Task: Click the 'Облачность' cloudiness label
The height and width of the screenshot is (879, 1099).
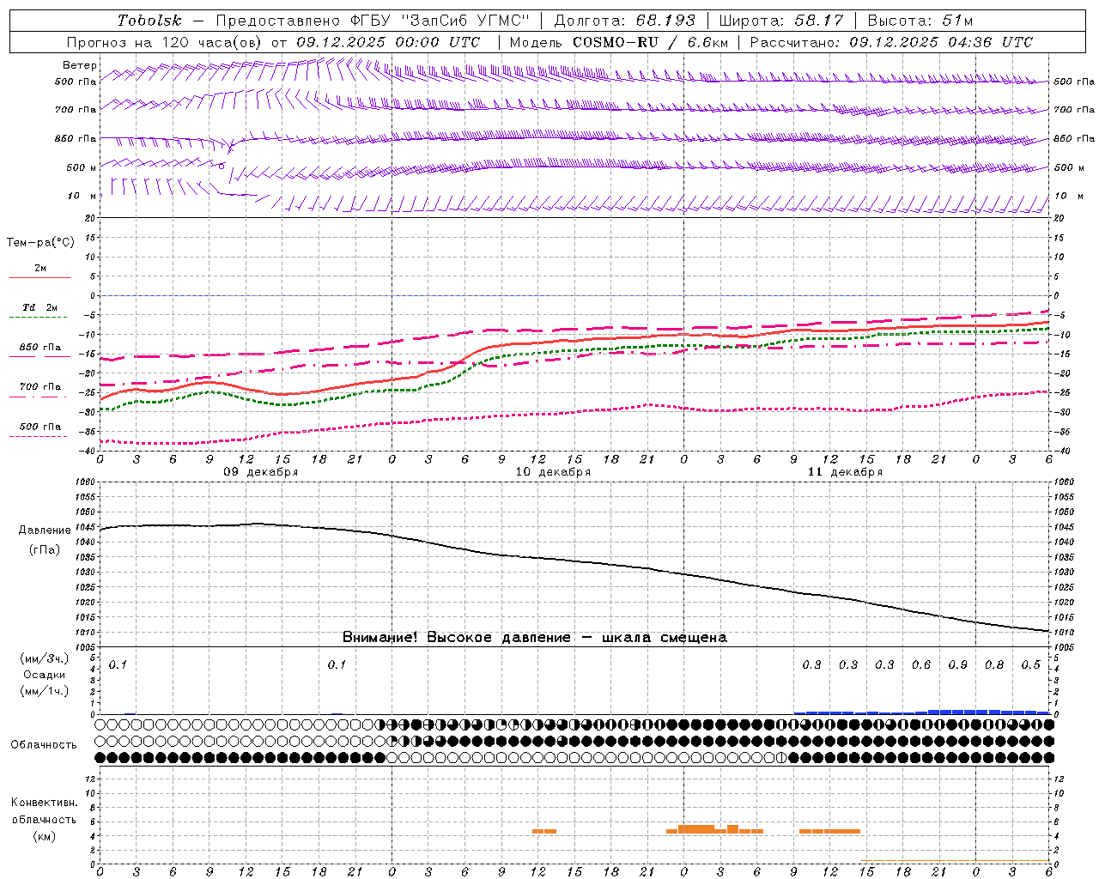Action: [x=44, y=745]
